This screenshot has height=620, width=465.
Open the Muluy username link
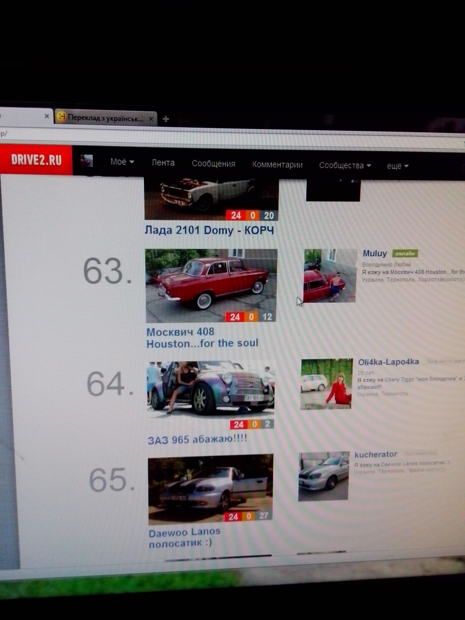(x=375, y=253)
